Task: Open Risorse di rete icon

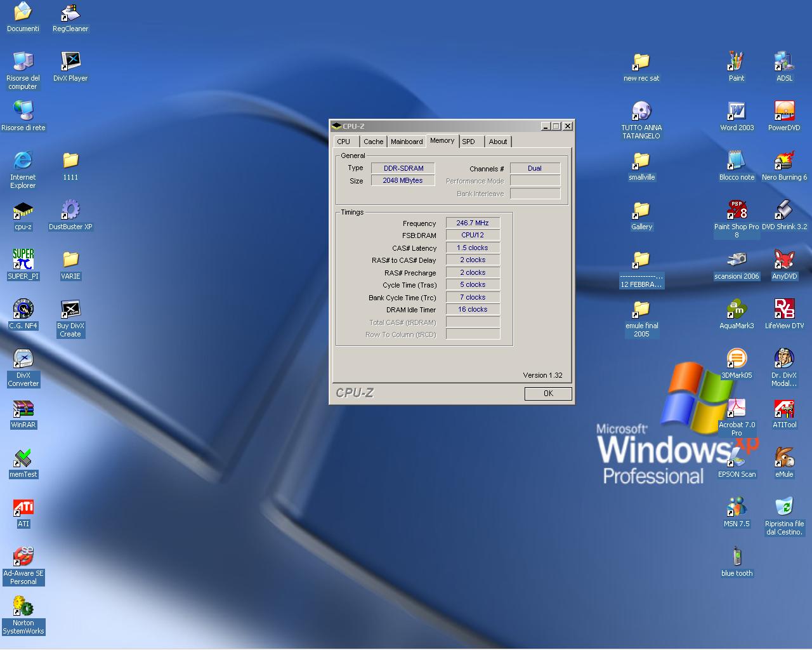Action: 23,116
